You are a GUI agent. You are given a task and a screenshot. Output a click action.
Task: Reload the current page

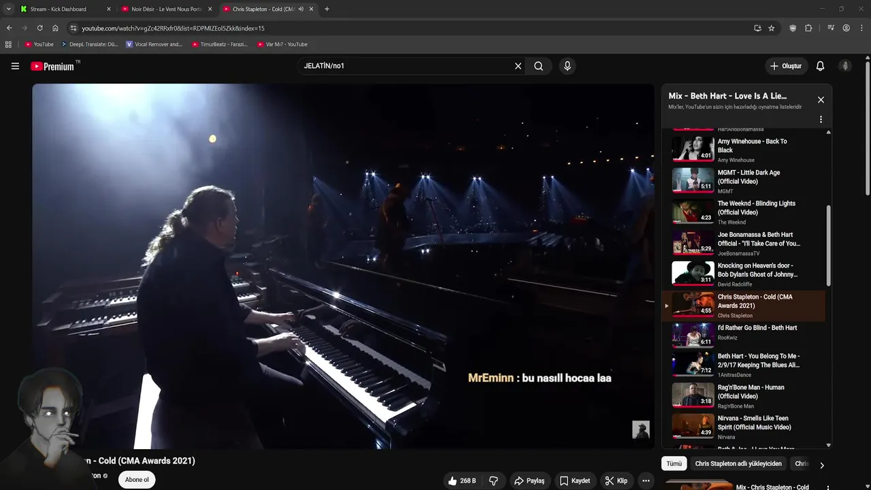tap(39, 28)
